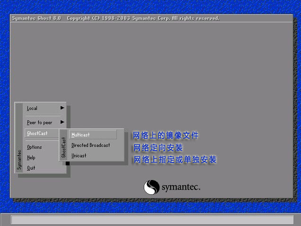This screenshot has height=226, width=301.
Task: Select the GhostCast menu item
Action: coord(37,134)
